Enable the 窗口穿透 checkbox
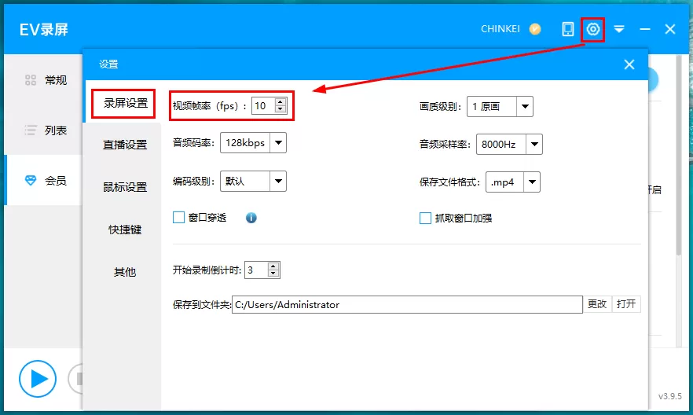The image size is (693, 415). pos(178,218)
